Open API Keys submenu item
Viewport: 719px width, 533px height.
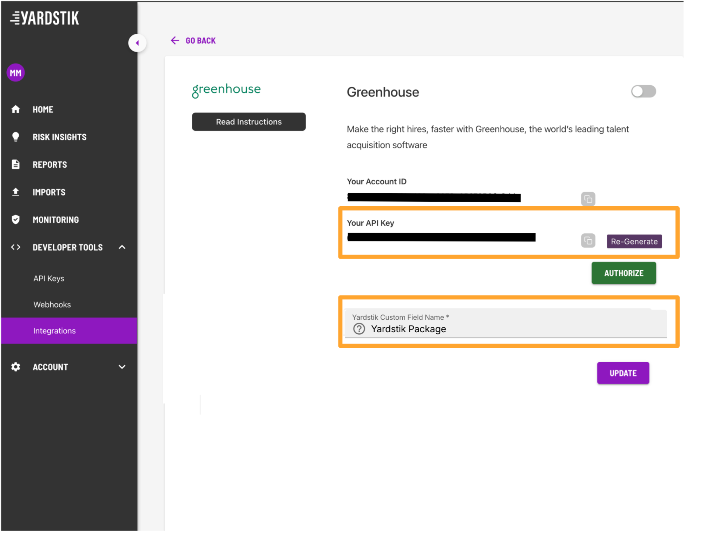[49, 278]
